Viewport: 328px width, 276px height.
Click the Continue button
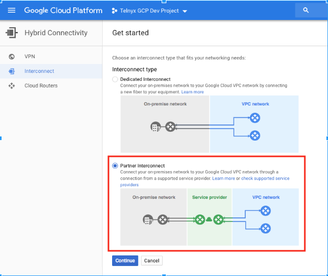tap(125, 261)
